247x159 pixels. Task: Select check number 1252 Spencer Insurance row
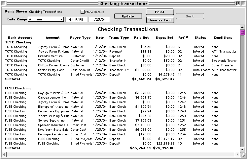(119, 125)
